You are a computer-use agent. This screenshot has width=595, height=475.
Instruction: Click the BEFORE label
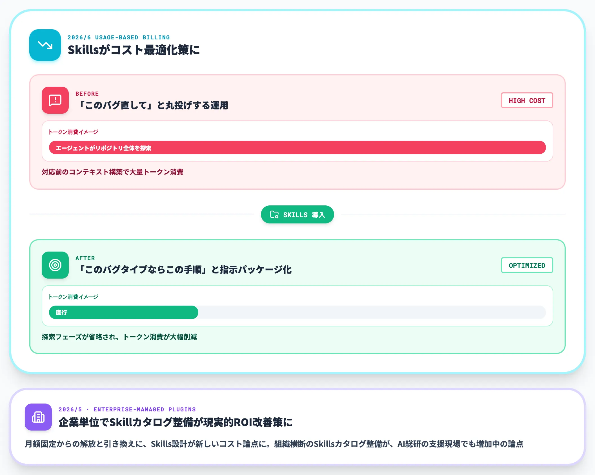[87, 94]
